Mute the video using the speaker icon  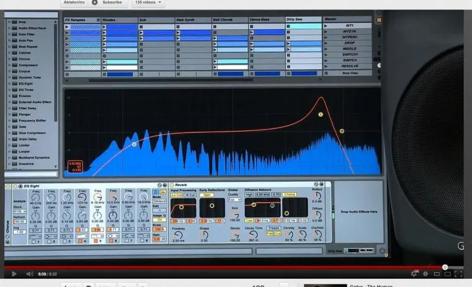29,273
